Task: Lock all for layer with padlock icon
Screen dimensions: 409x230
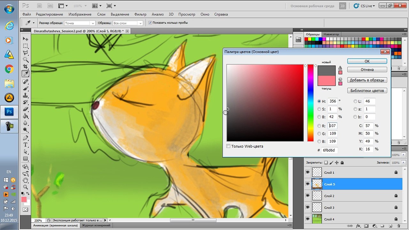Action: pos(342,163)
